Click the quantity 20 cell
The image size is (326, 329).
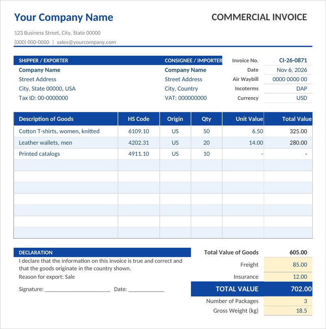tap(206, 143)
